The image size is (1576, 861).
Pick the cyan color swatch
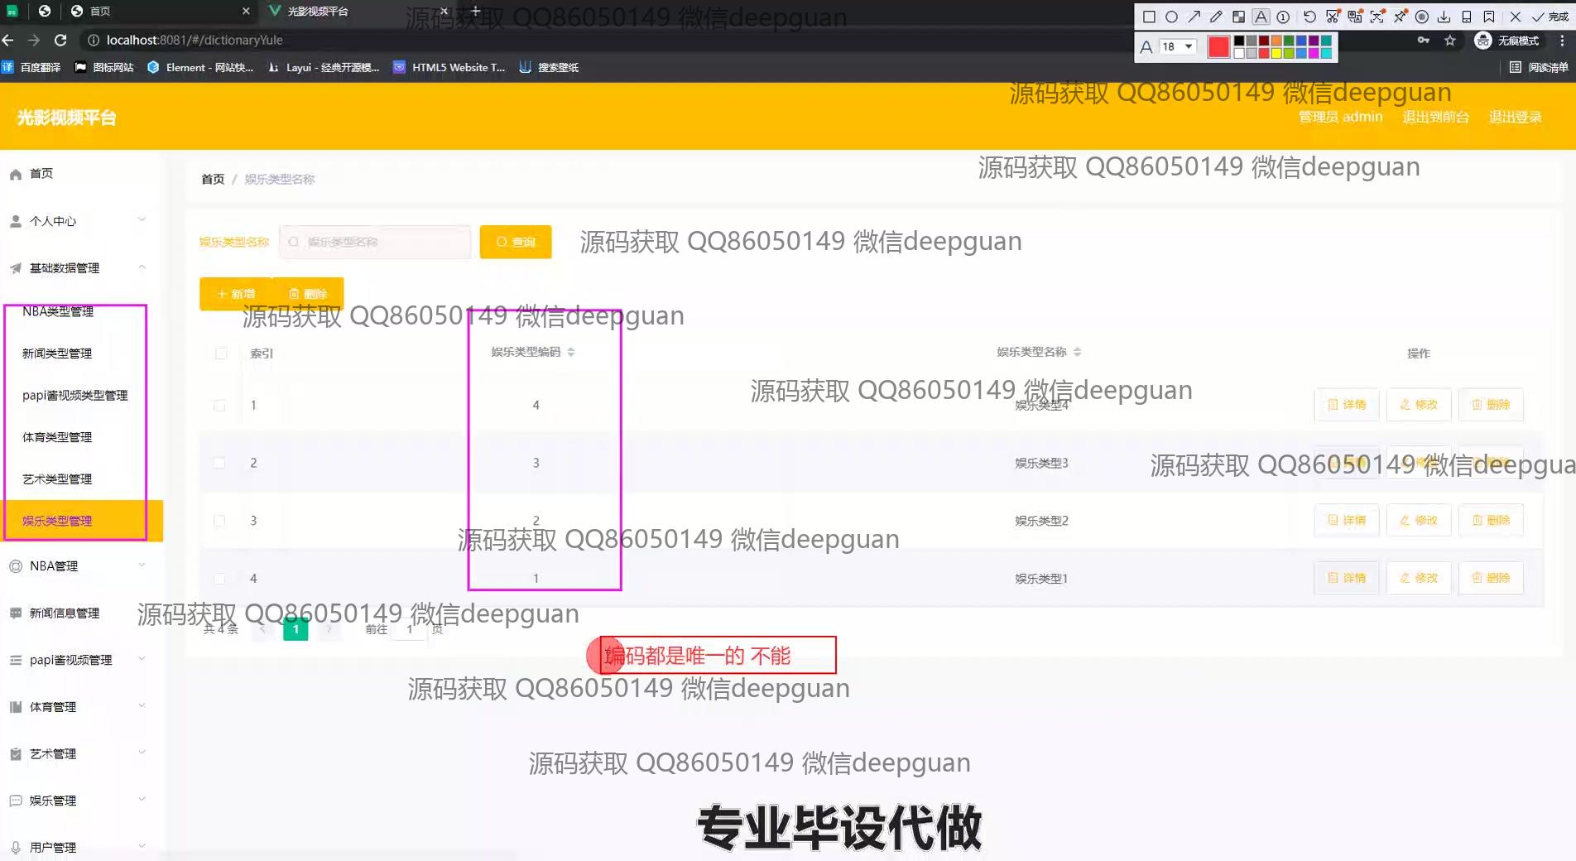pyautogui.click(x=1326, y=53)
